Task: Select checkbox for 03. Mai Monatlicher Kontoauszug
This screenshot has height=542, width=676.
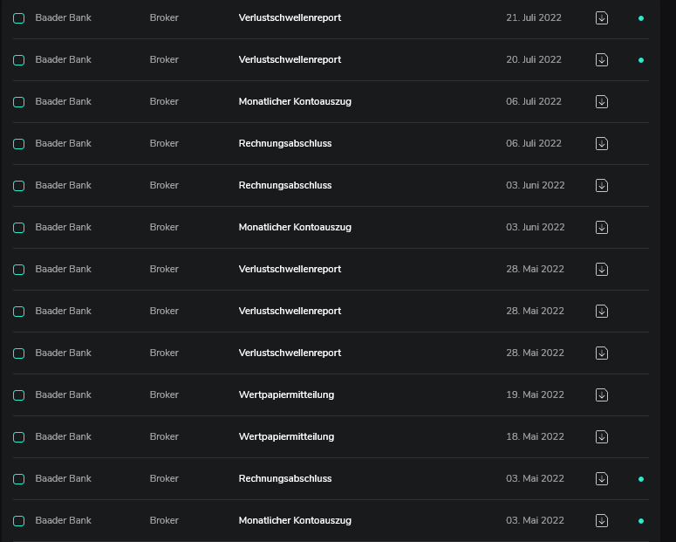Action: [18, 521]
